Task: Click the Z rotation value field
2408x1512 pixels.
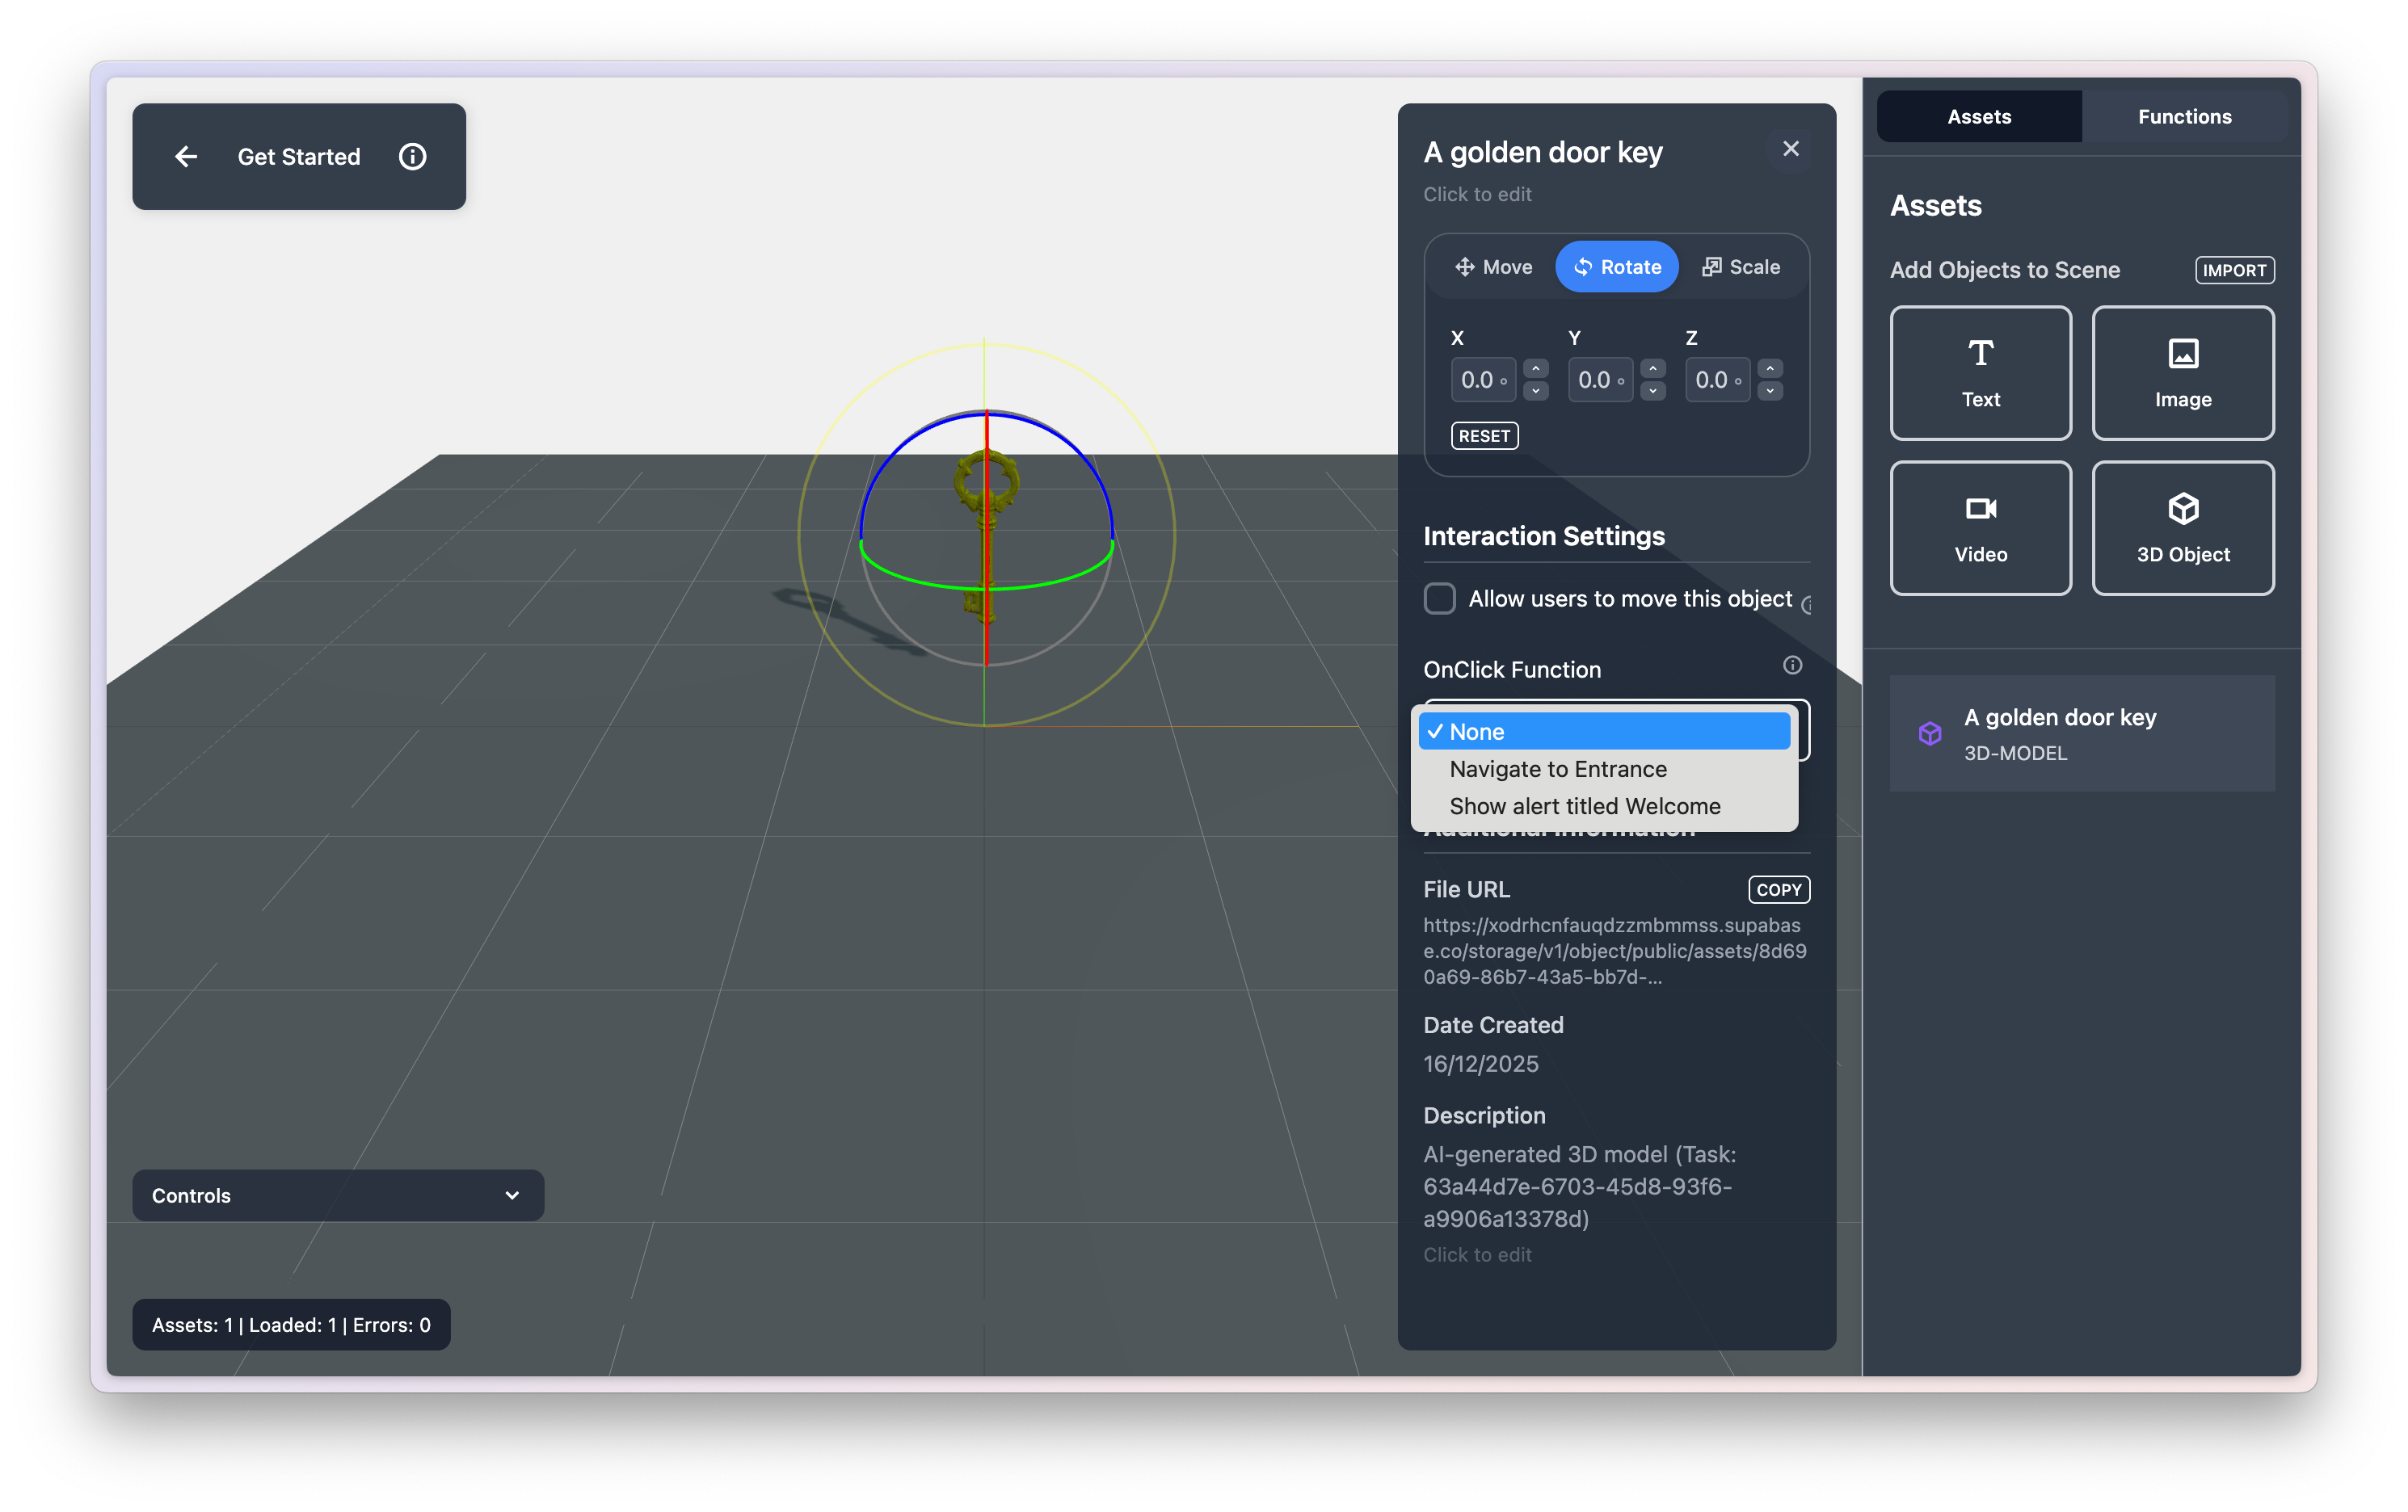Action: point(1717,380)
